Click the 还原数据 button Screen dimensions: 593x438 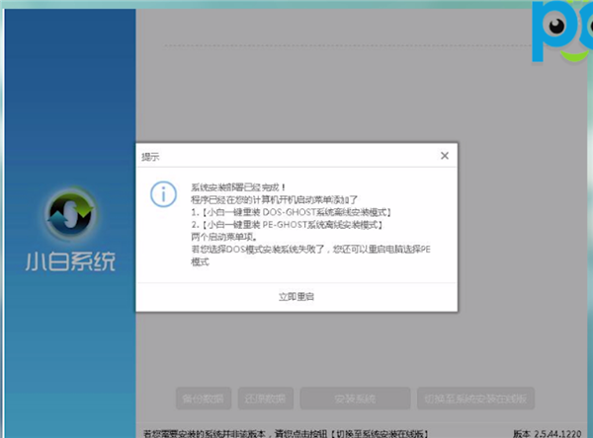point(266,399)
